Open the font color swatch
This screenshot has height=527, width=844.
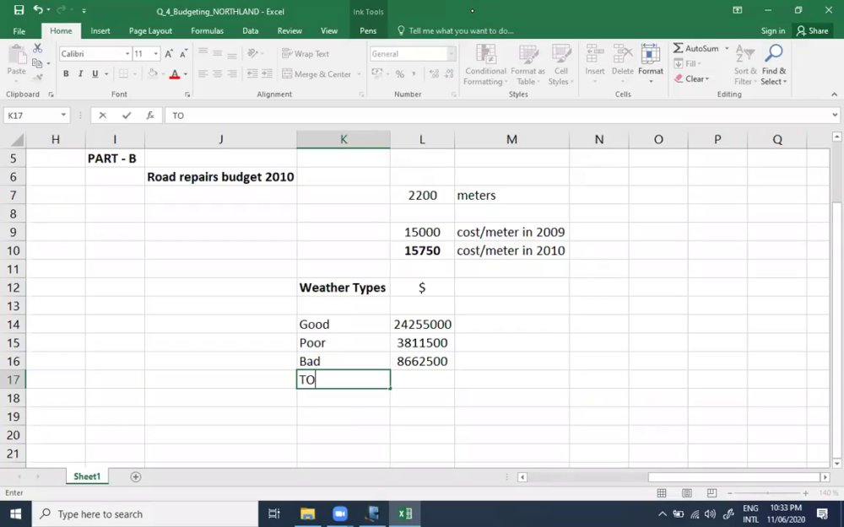click(175, 74)
